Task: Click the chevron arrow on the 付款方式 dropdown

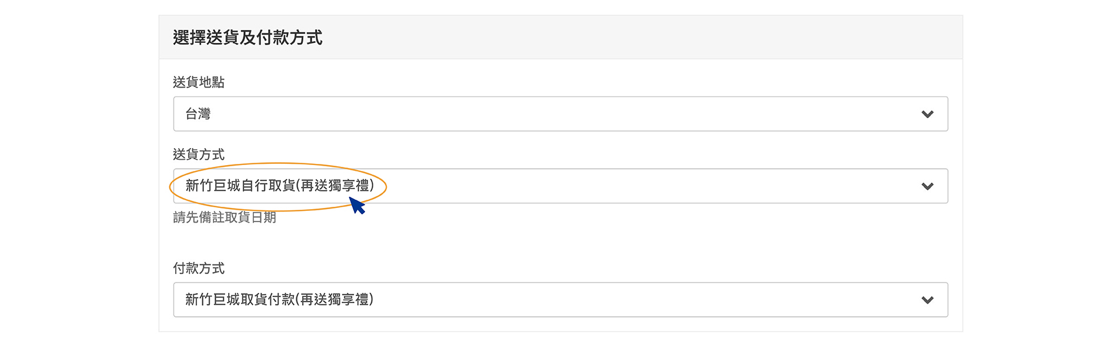Action: [927, 300]
